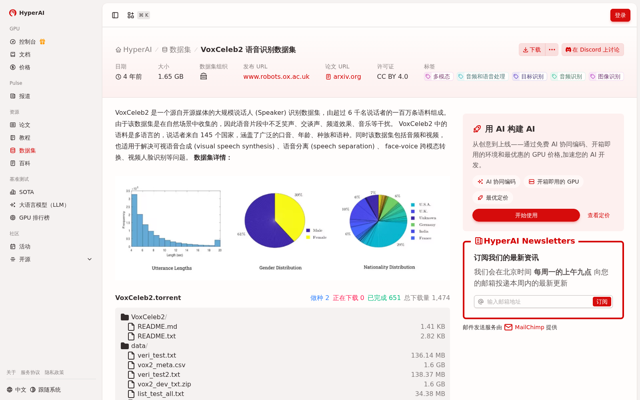Click README.md file row
Viewport: 640px width, 400px height.
282,326
